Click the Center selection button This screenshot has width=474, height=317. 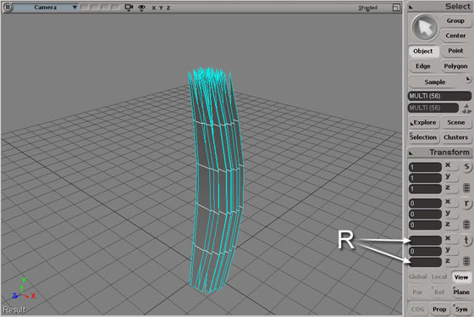[455, 36]
